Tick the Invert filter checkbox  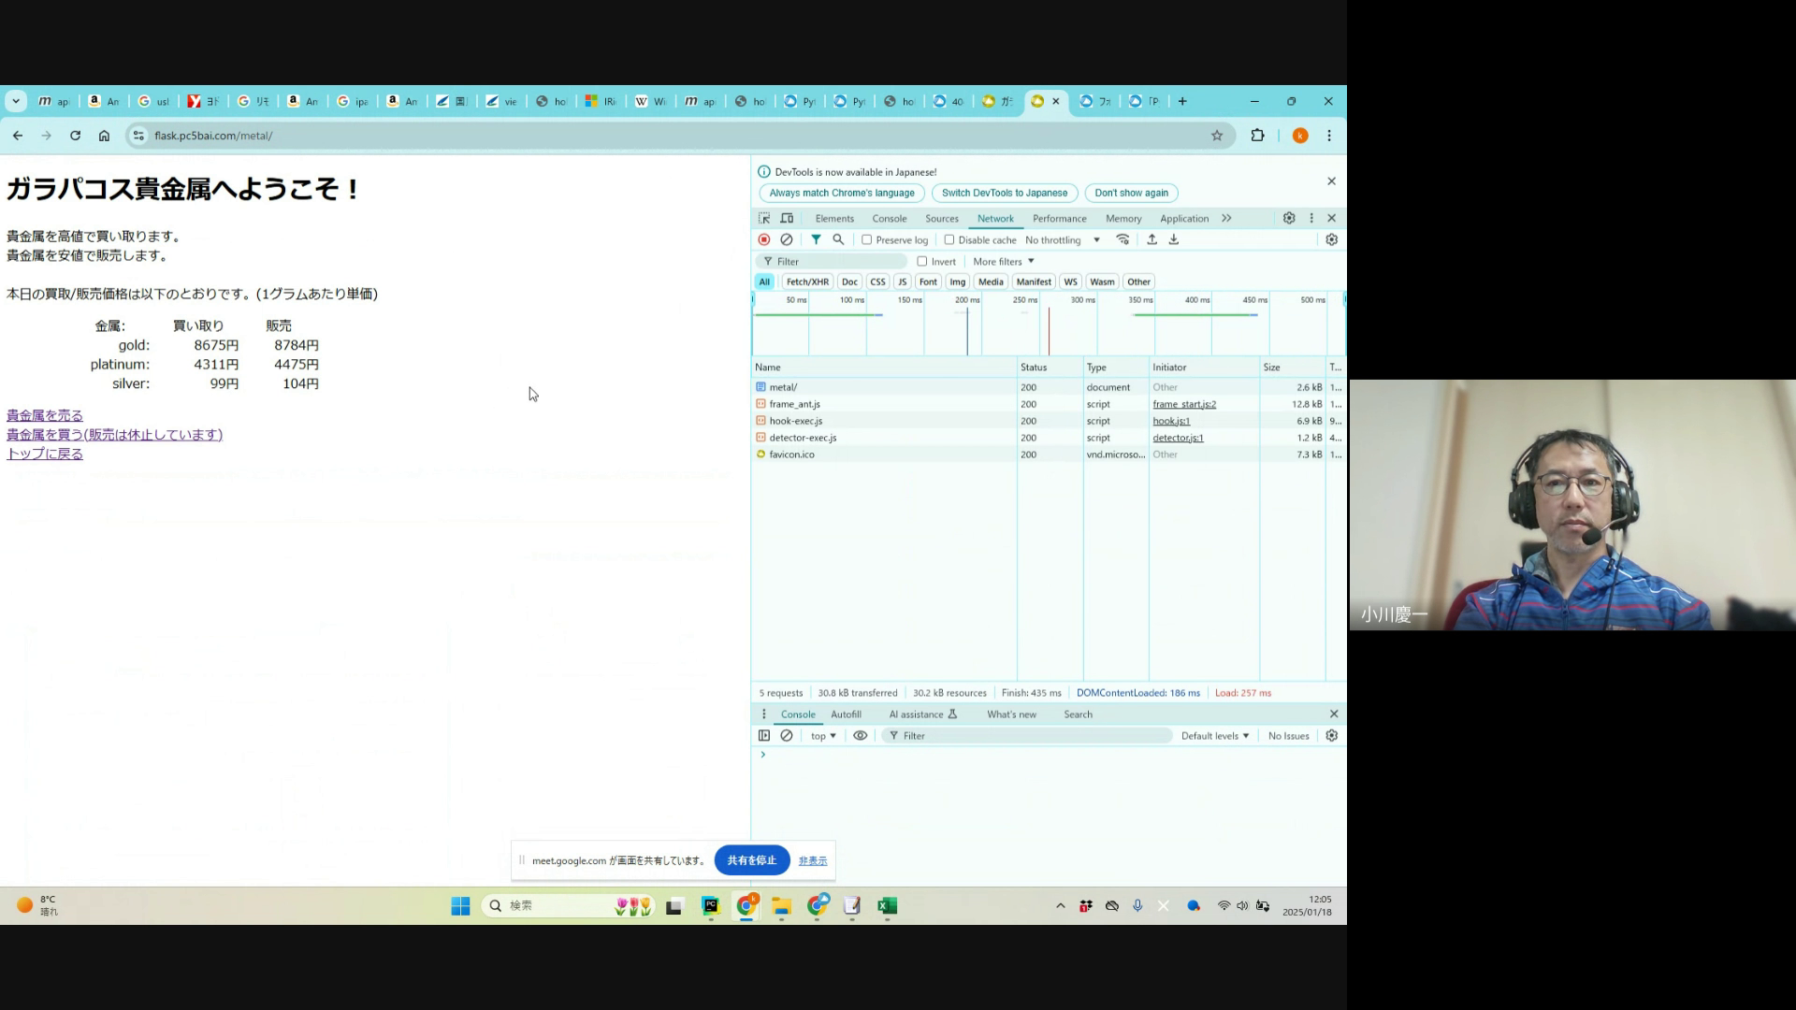click(922, 262)
